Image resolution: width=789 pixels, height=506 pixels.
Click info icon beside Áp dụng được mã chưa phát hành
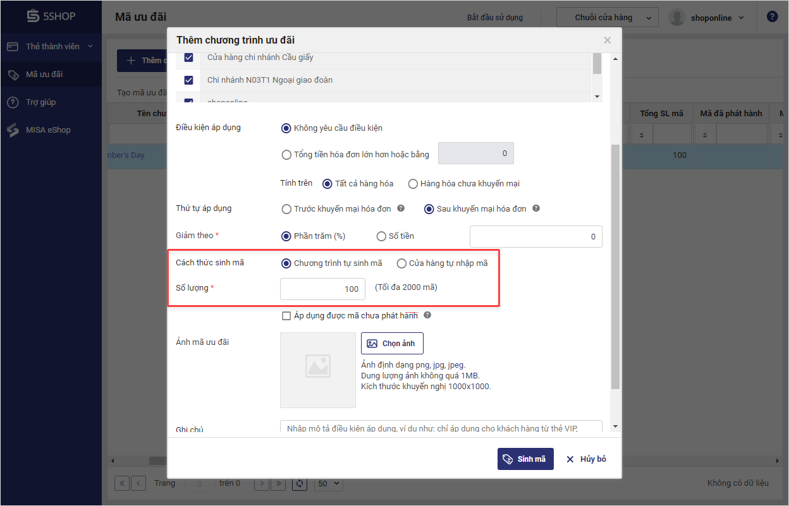tap(427, 315)
